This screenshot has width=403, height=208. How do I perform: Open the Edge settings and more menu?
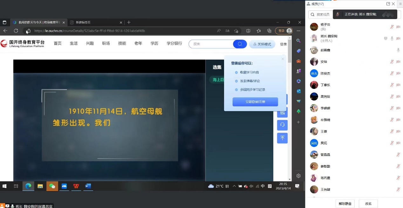click(298, 31)
